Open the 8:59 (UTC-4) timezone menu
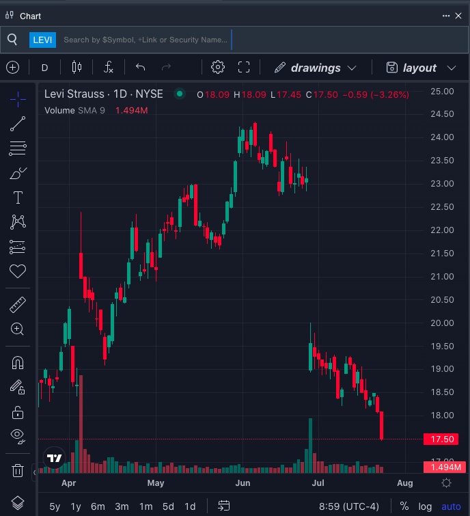Viewport: 470px width, 516px height. point(348,506)
